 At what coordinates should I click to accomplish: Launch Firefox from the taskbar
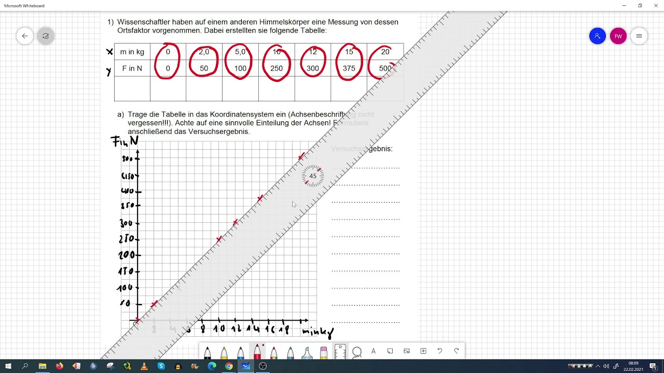(59, 366)
